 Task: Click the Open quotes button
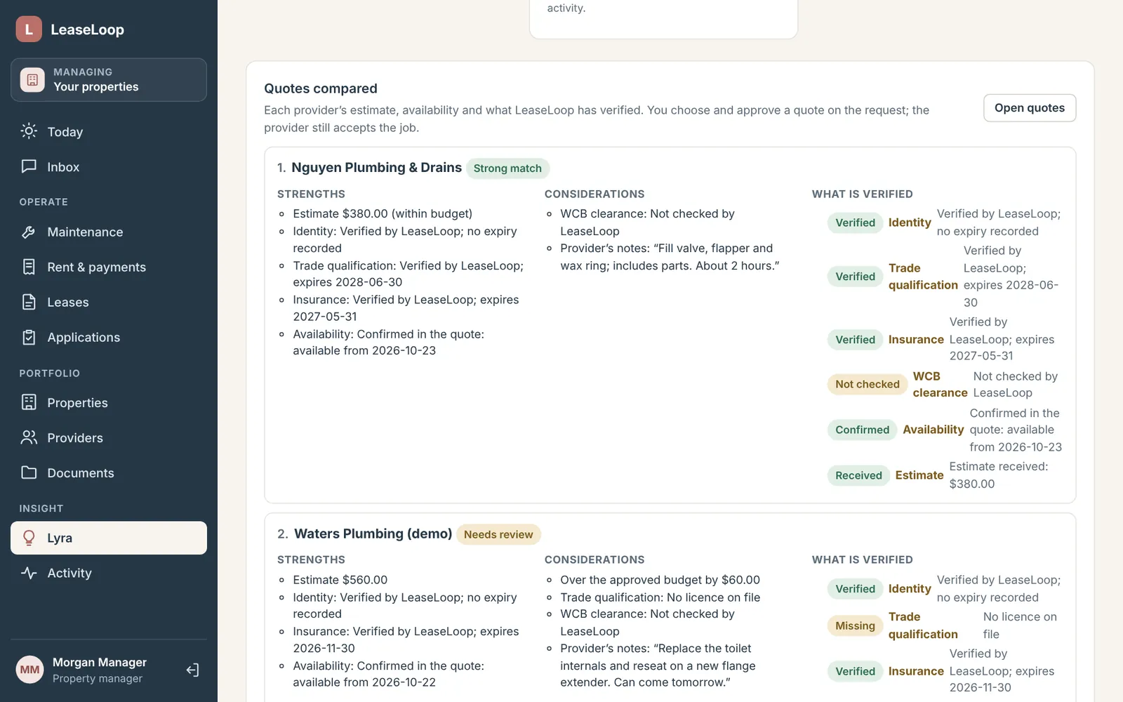tap(1030, 108)
